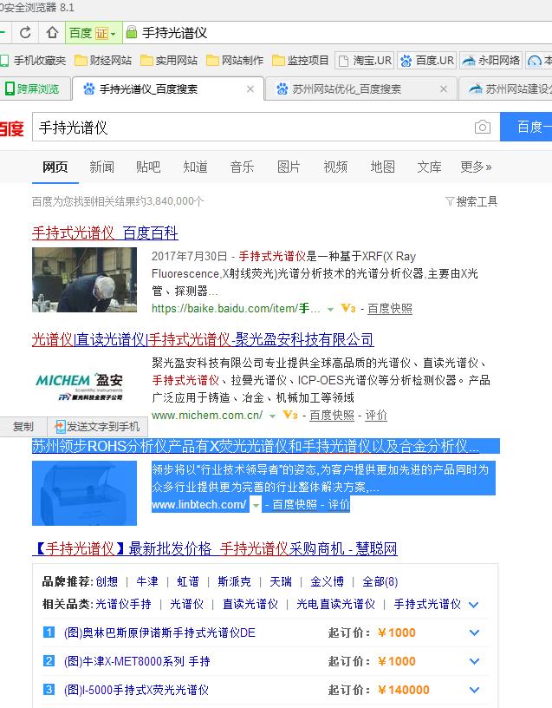Click the green padlock security icon
The width and height of the screenshot is (552, 708).
(131, 32)
